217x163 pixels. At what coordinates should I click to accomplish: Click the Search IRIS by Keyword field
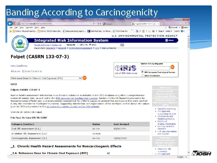click(x=155, y=68)
